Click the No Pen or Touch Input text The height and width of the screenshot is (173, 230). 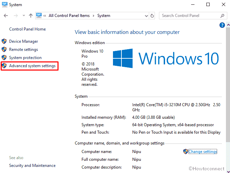point(176,132)
